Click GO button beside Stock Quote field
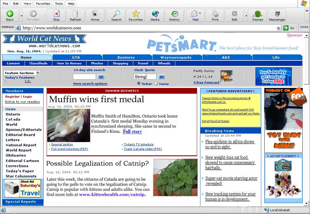The height and width of the screenshot is (214, 310). pyautogui.click(x=162, y=77)
